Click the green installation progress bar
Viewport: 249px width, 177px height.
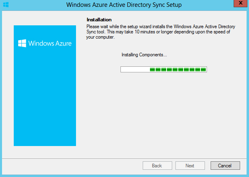pyautogui.click(x=164, y=69)
